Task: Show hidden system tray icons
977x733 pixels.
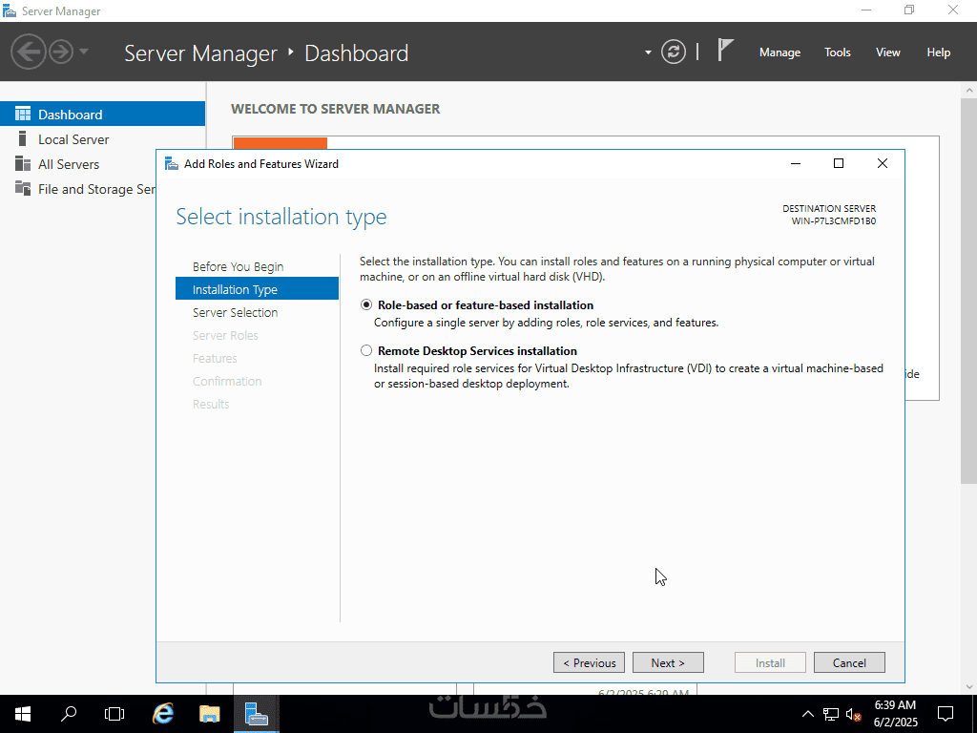Action: click(x=807, y=714)
